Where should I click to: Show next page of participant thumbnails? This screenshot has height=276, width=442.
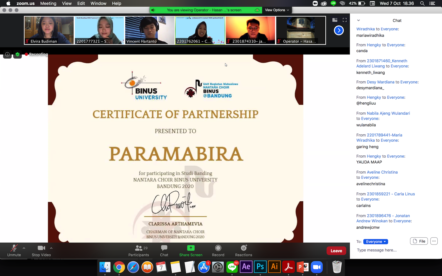pyautogui.click(x=339, y=30)
